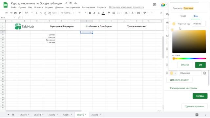Open the Справка menu
The width and height of the screenshot is (210, 118).
click(x=101, y=7)
